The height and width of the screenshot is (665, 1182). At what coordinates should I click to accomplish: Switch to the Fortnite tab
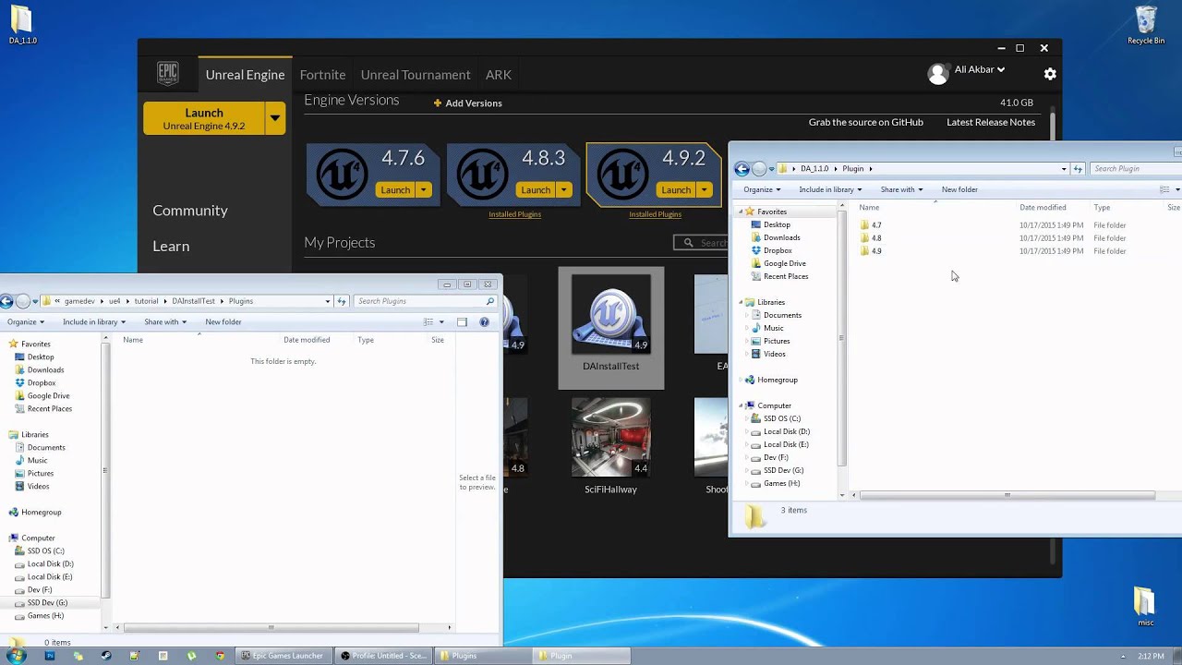pyautogui.click(x=322, y=75)
